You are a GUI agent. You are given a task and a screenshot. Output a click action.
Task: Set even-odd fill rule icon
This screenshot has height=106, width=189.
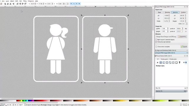coord(184,62)
